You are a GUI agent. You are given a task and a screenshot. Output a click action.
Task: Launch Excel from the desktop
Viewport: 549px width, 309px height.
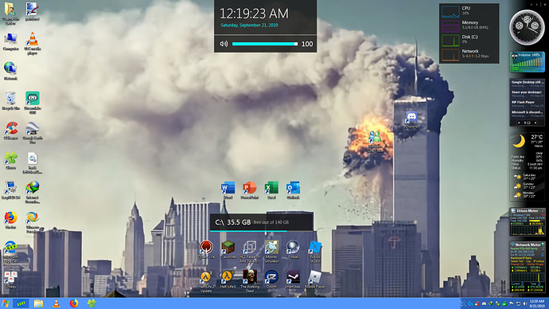[x=271, y=190]
